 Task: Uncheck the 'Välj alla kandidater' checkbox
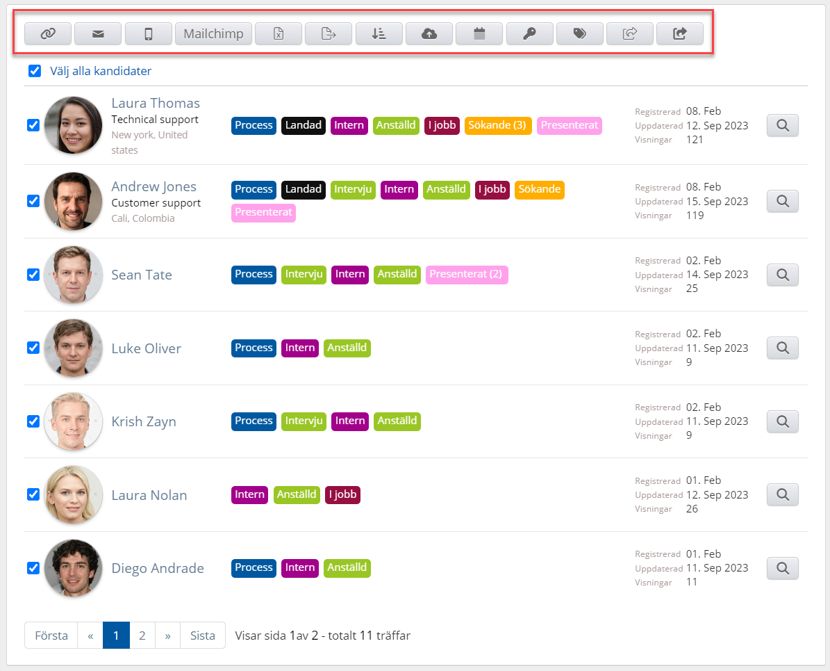click(34, 71)
